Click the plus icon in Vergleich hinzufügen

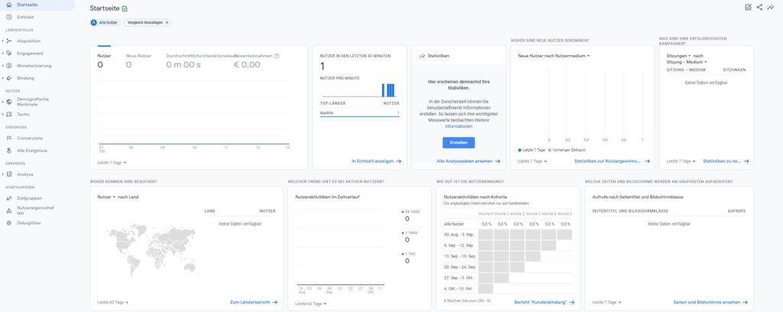(167, 22)
